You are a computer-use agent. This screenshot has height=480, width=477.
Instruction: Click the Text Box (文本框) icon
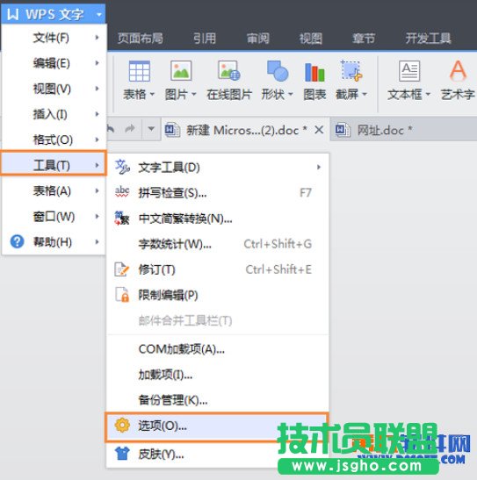[x=409, y=71]
